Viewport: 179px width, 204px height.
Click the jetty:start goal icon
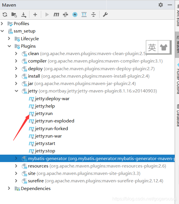tap(31, 144)
